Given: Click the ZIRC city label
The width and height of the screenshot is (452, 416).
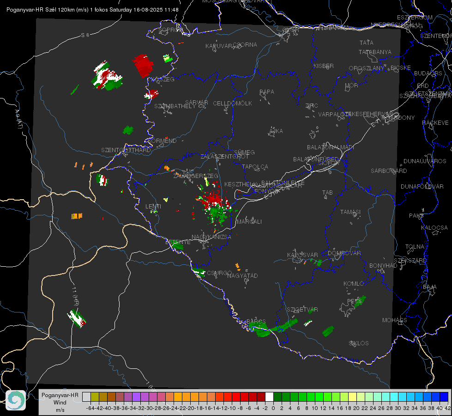Looking at the screenshot, I should (312, 106).
